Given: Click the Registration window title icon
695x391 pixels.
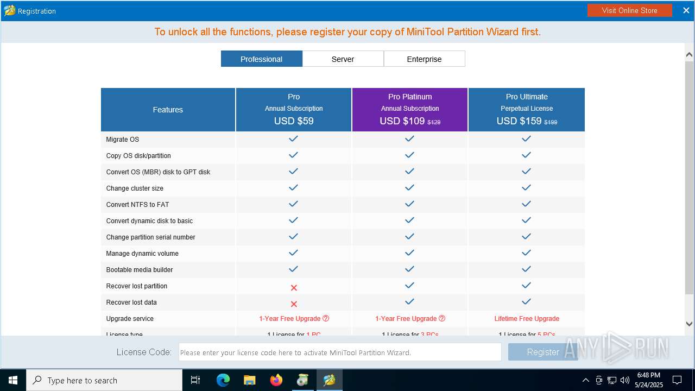Looking at the screenshot, I should pyautogui.click(x=9, y=10).
